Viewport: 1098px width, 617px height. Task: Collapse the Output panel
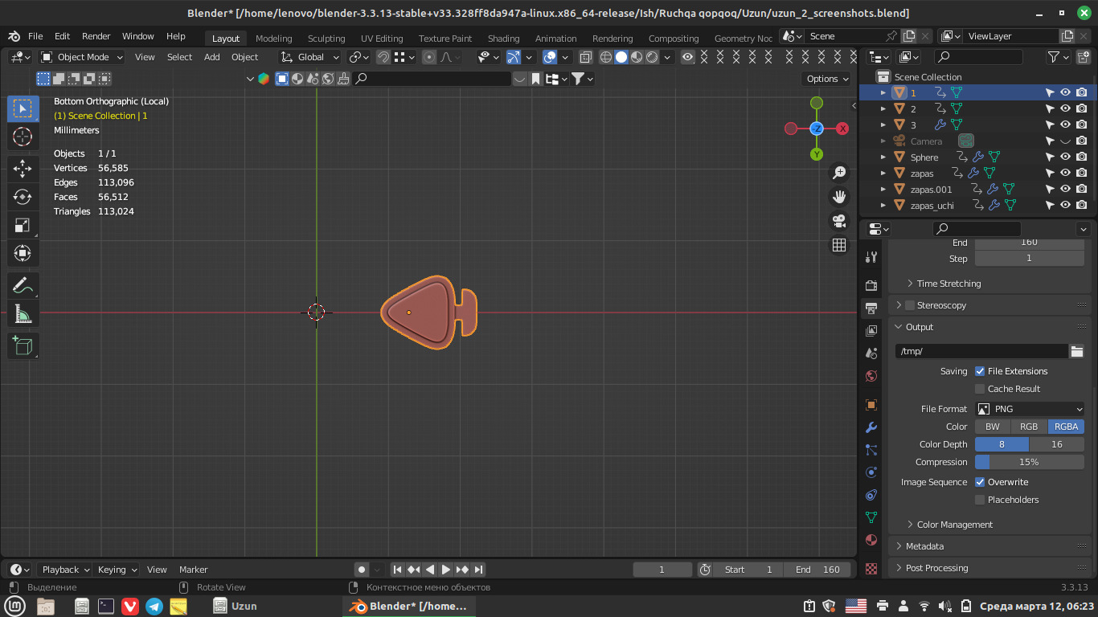click(x=919, y=327)
